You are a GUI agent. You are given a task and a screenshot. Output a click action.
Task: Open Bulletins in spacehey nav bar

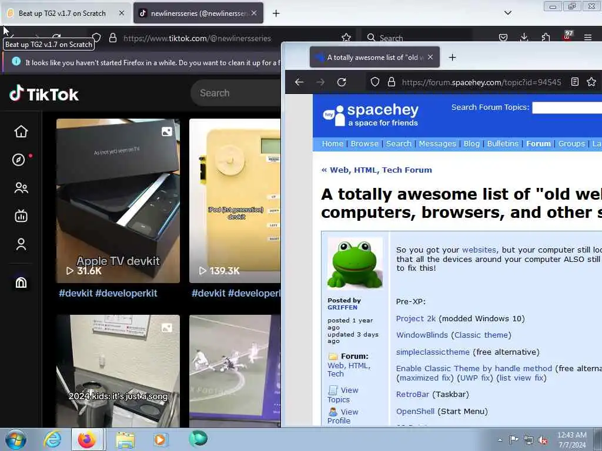503,143
